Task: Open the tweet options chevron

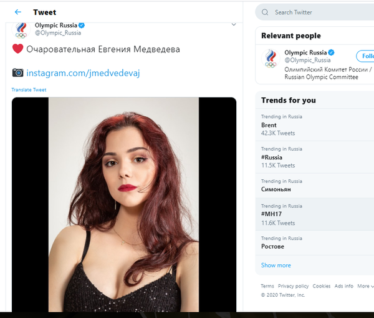Action: (234, 24)
